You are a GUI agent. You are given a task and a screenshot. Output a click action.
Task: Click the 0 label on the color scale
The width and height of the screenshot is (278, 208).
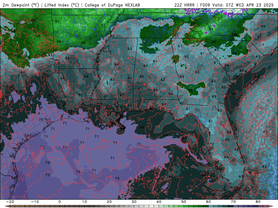[x=59, y=202]
